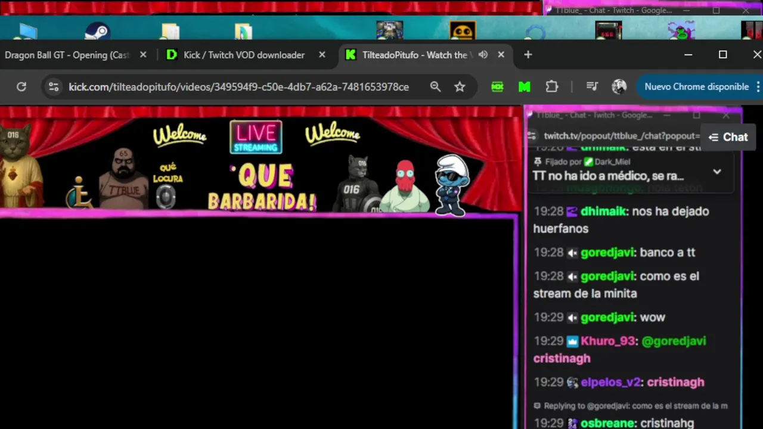The height and width of the screenshot is (429, 763).
Task: Open Steam desktop icon behind Chrome
Action: [97, 32]
